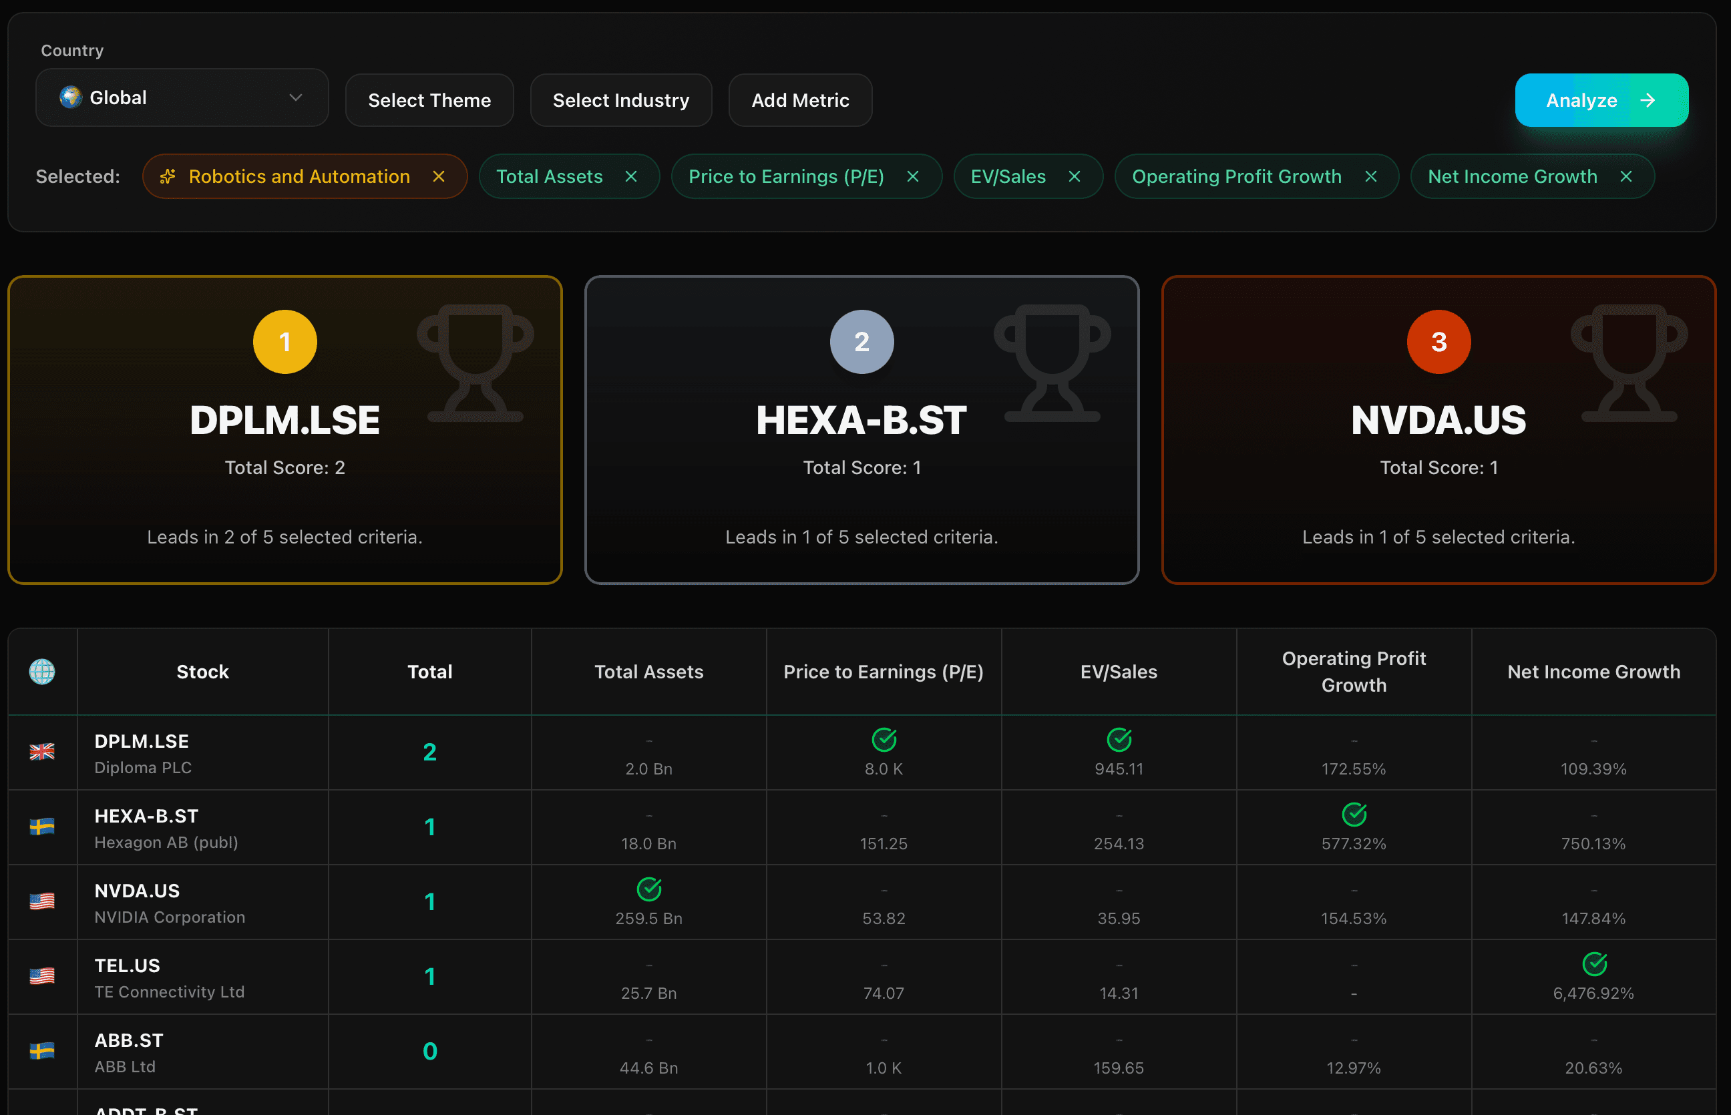Viewport: 1731px width, 1115px height.
Task: Remove the Operating Profit Growth chip
Action: coord(1370,177)
